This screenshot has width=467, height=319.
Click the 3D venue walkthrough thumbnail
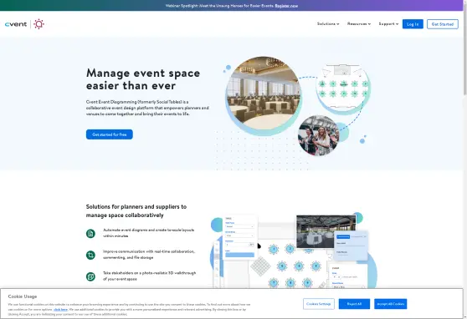coord(326,231)
